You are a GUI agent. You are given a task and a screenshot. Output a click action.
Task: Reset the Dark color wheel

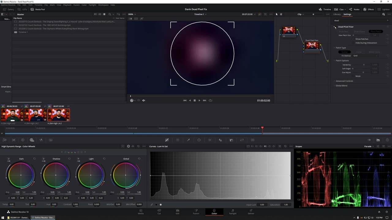coord(34,159)
